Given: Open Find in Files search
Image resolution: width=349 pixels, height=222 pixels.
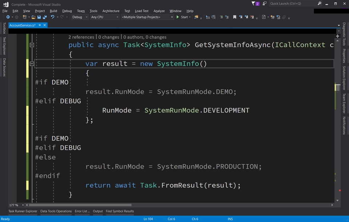Looking at the screenshot, I should point(196,17).
